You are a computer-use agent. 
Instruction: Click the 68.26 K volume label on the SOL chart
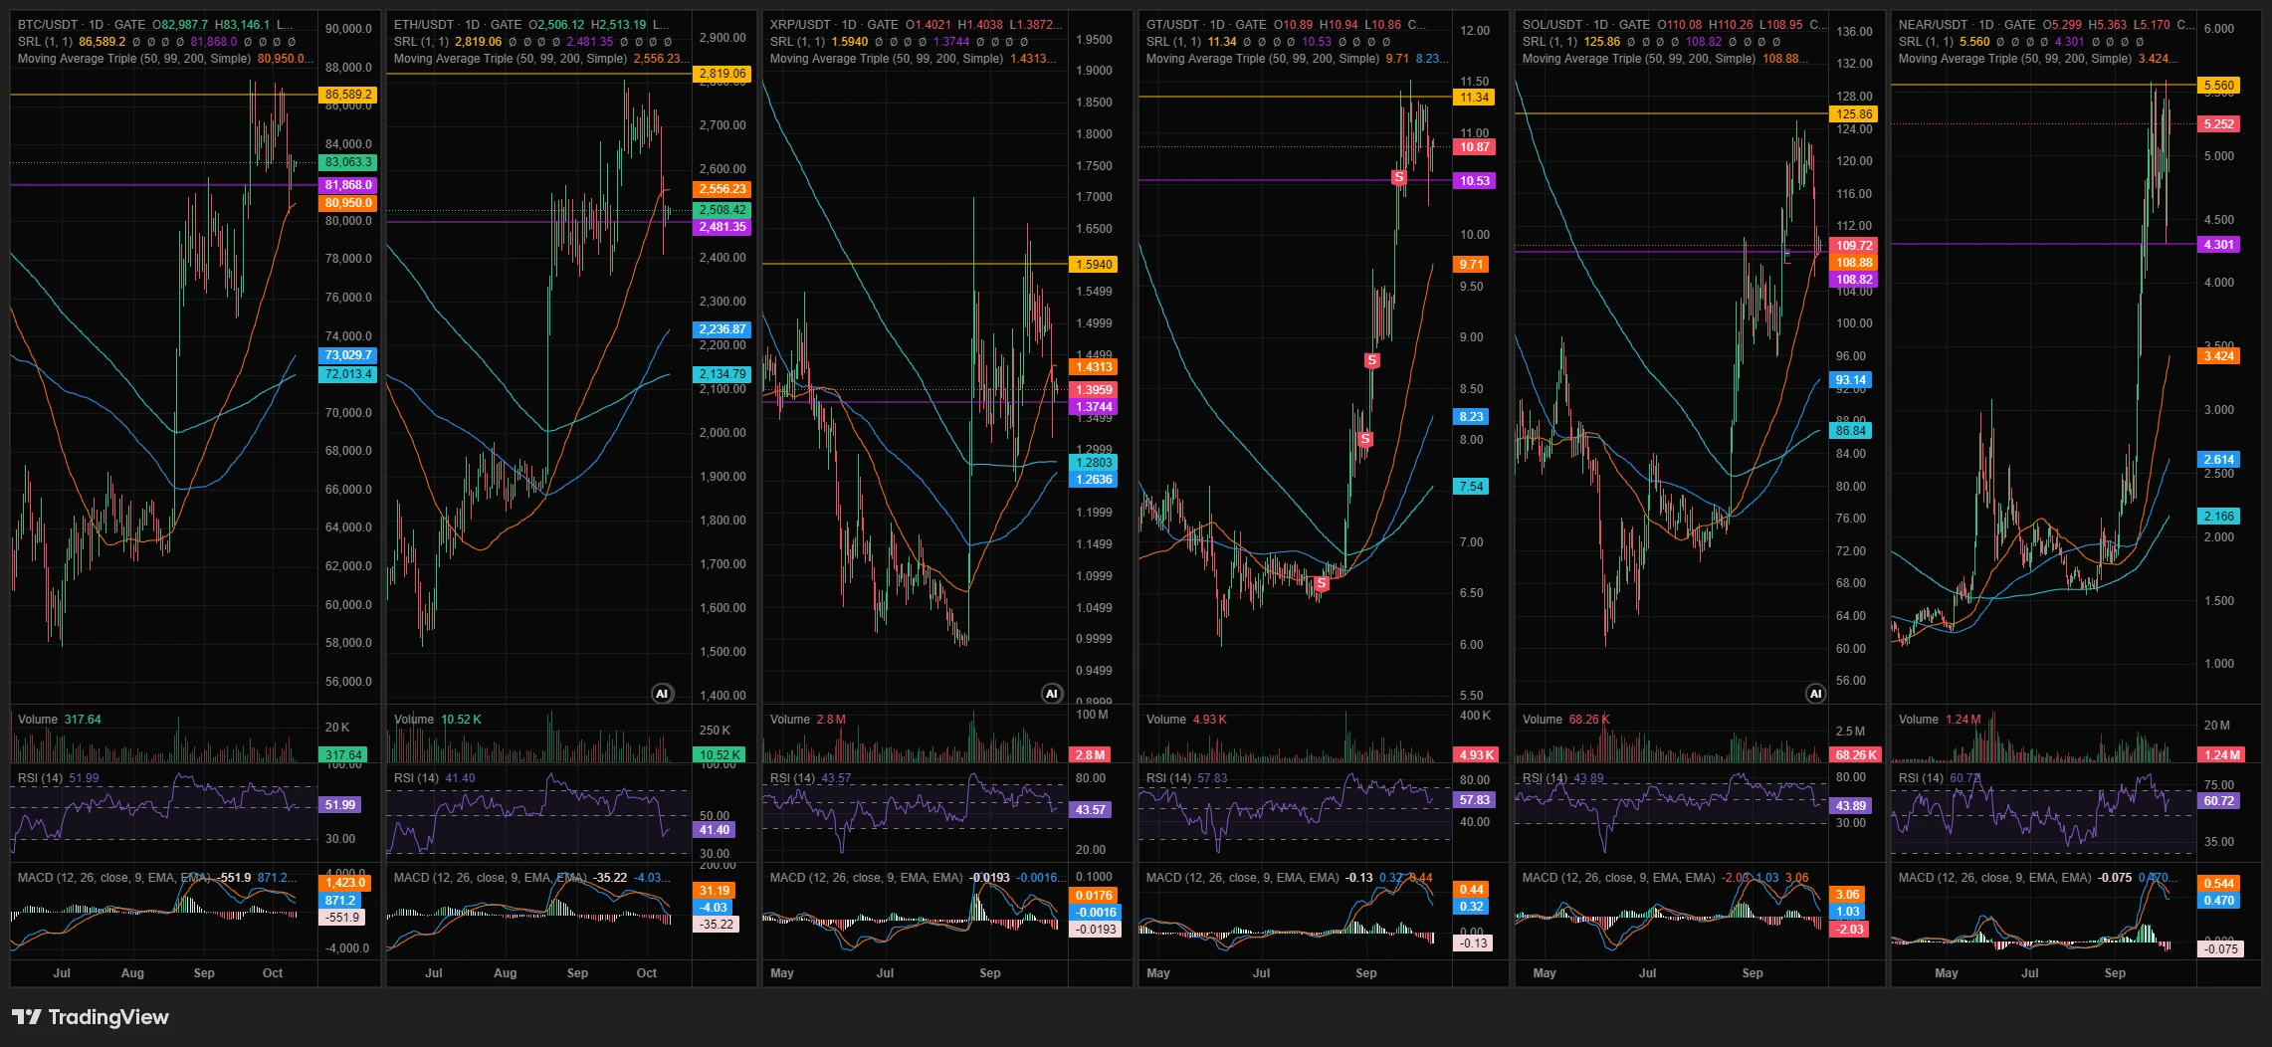[x=1856, y=755]
